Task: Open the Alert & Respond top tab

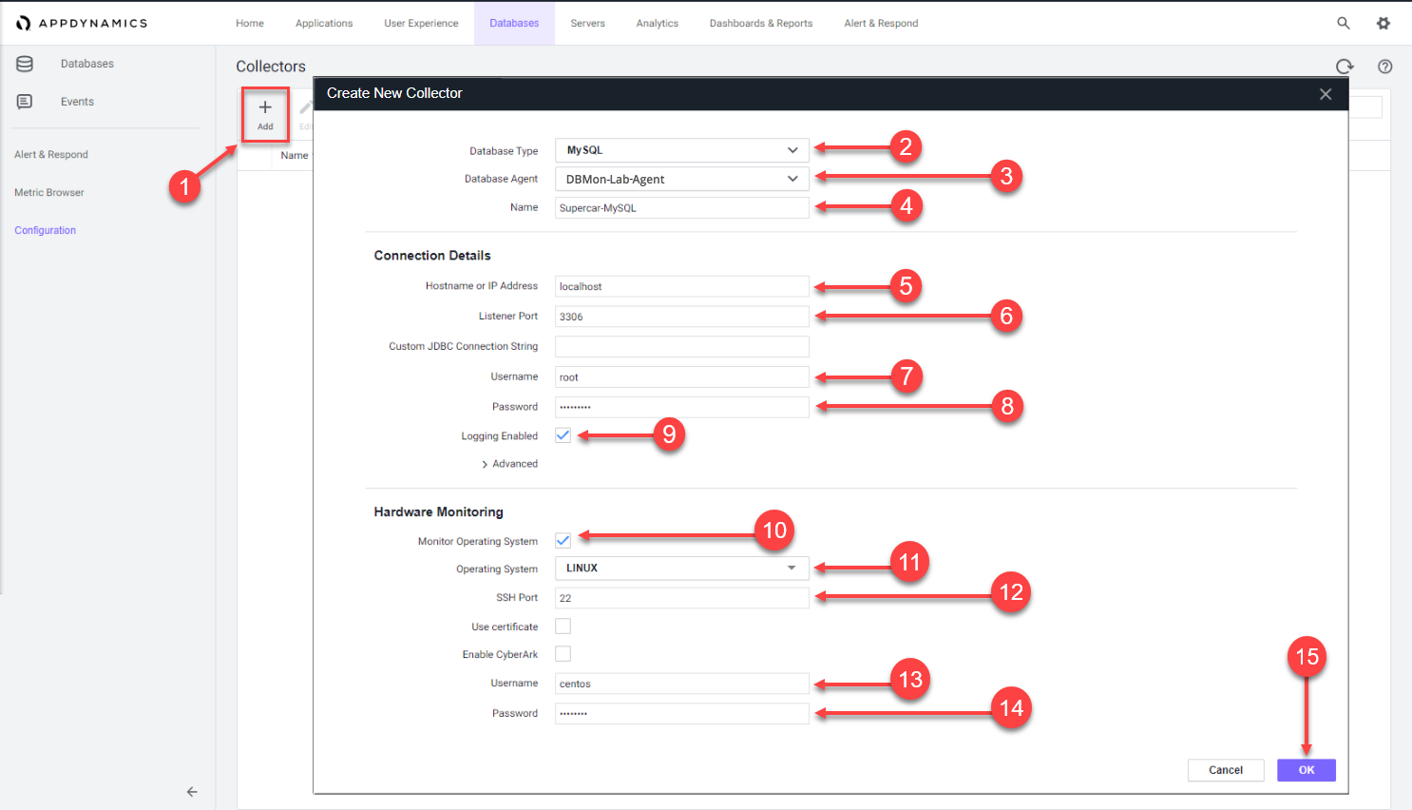Action: (x=881, y=23)
